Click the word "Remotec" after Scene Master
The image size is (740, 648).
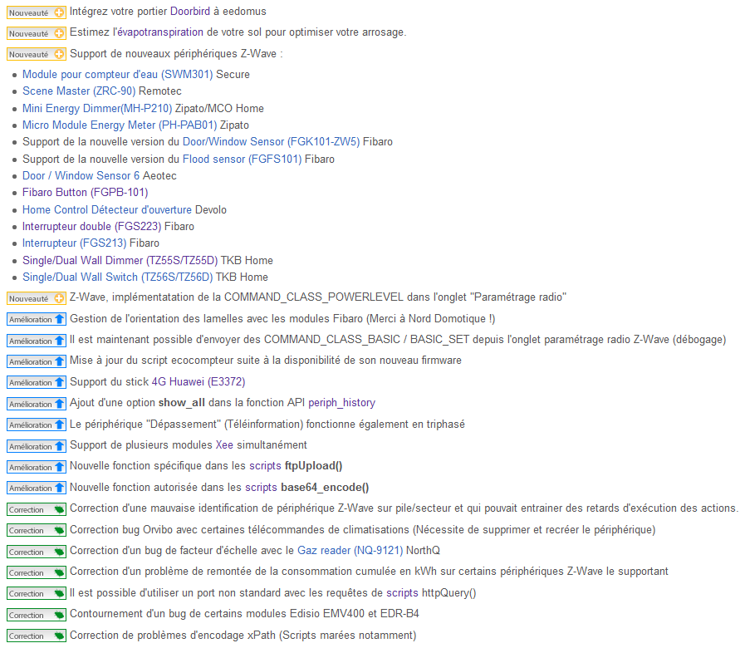coord(160,91)
